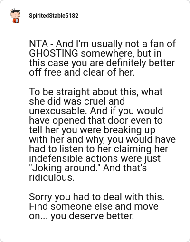The image size is (190, 242).
Task: Click the word 'unexcusable' in the comment
Action: [58, 111]
